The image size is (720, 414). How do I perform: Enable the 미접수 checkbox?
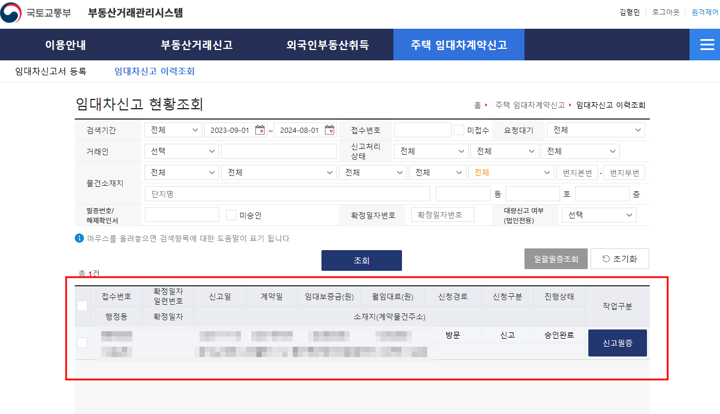tap(458, 130)
